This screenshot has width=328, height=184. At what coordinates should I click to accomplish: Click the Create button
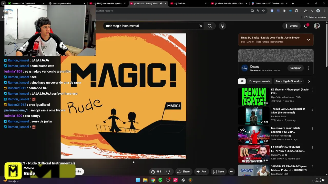(291, 26)
